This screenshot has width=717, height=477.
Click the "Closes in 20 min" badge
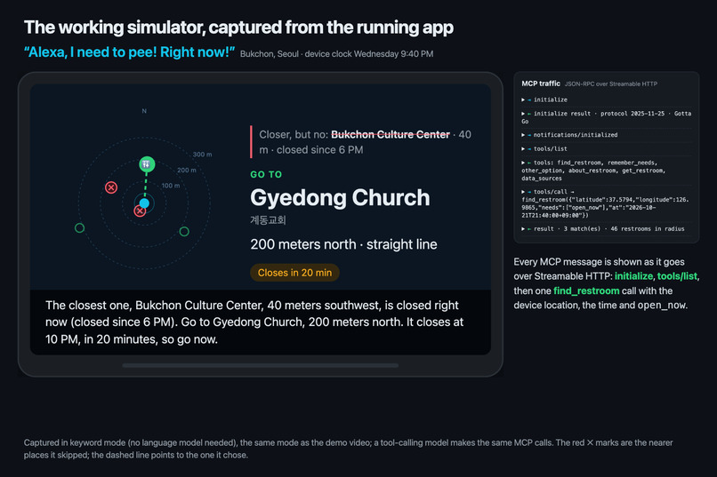click(x=294, y=273)
